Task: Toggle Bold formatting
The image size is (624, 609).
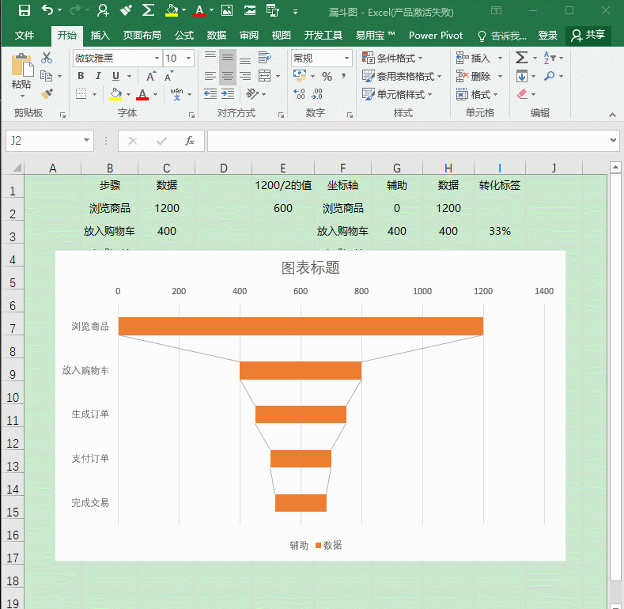Action: 81,76
